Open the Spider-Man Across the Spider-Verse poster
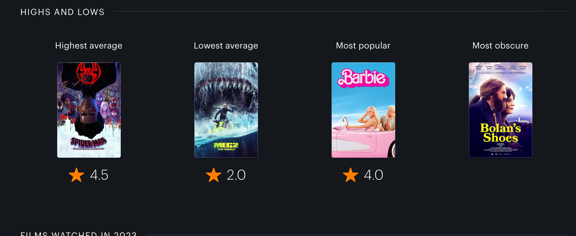The image size is (576, 236). [x=89, y=110]
